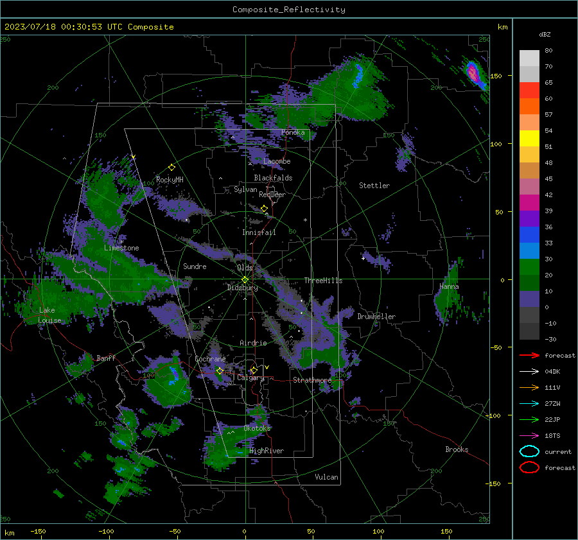Select the orange 111V arrow icon
This screenshot has height=540, width=578.
529,387
